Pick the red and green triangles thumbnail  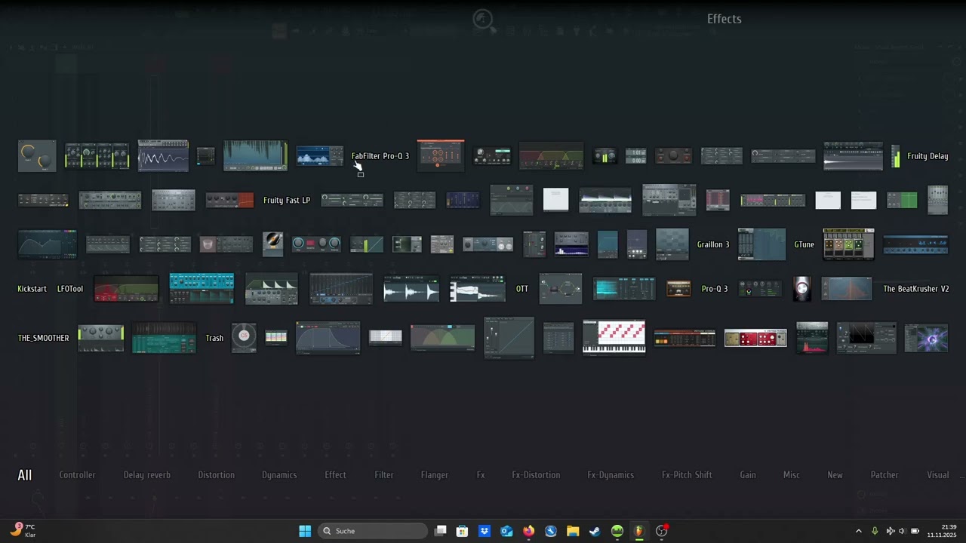(551, 156)
